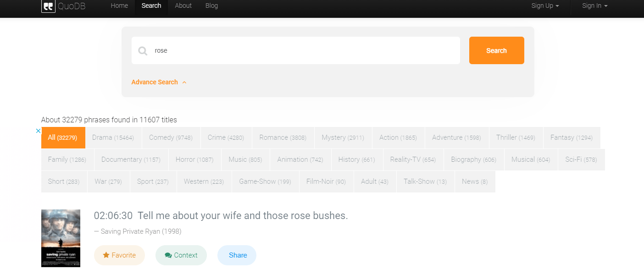Screen dimensions: 644x280
Task: Click the Favorite button with star icon
Action: [119, 255]
